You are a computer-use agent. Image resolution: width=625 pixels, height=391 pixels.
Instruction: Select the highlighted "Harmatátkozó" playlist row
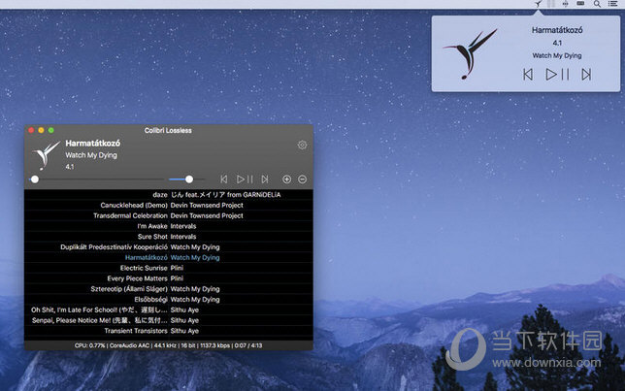(169, 257)
